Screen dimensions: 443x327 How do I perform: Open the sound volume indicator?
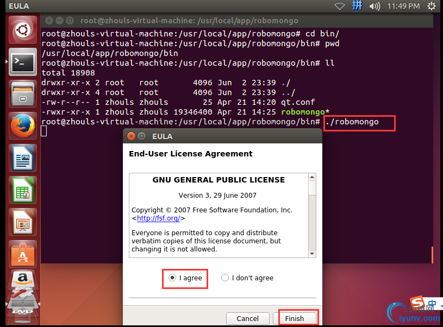[x=375, y=6]
